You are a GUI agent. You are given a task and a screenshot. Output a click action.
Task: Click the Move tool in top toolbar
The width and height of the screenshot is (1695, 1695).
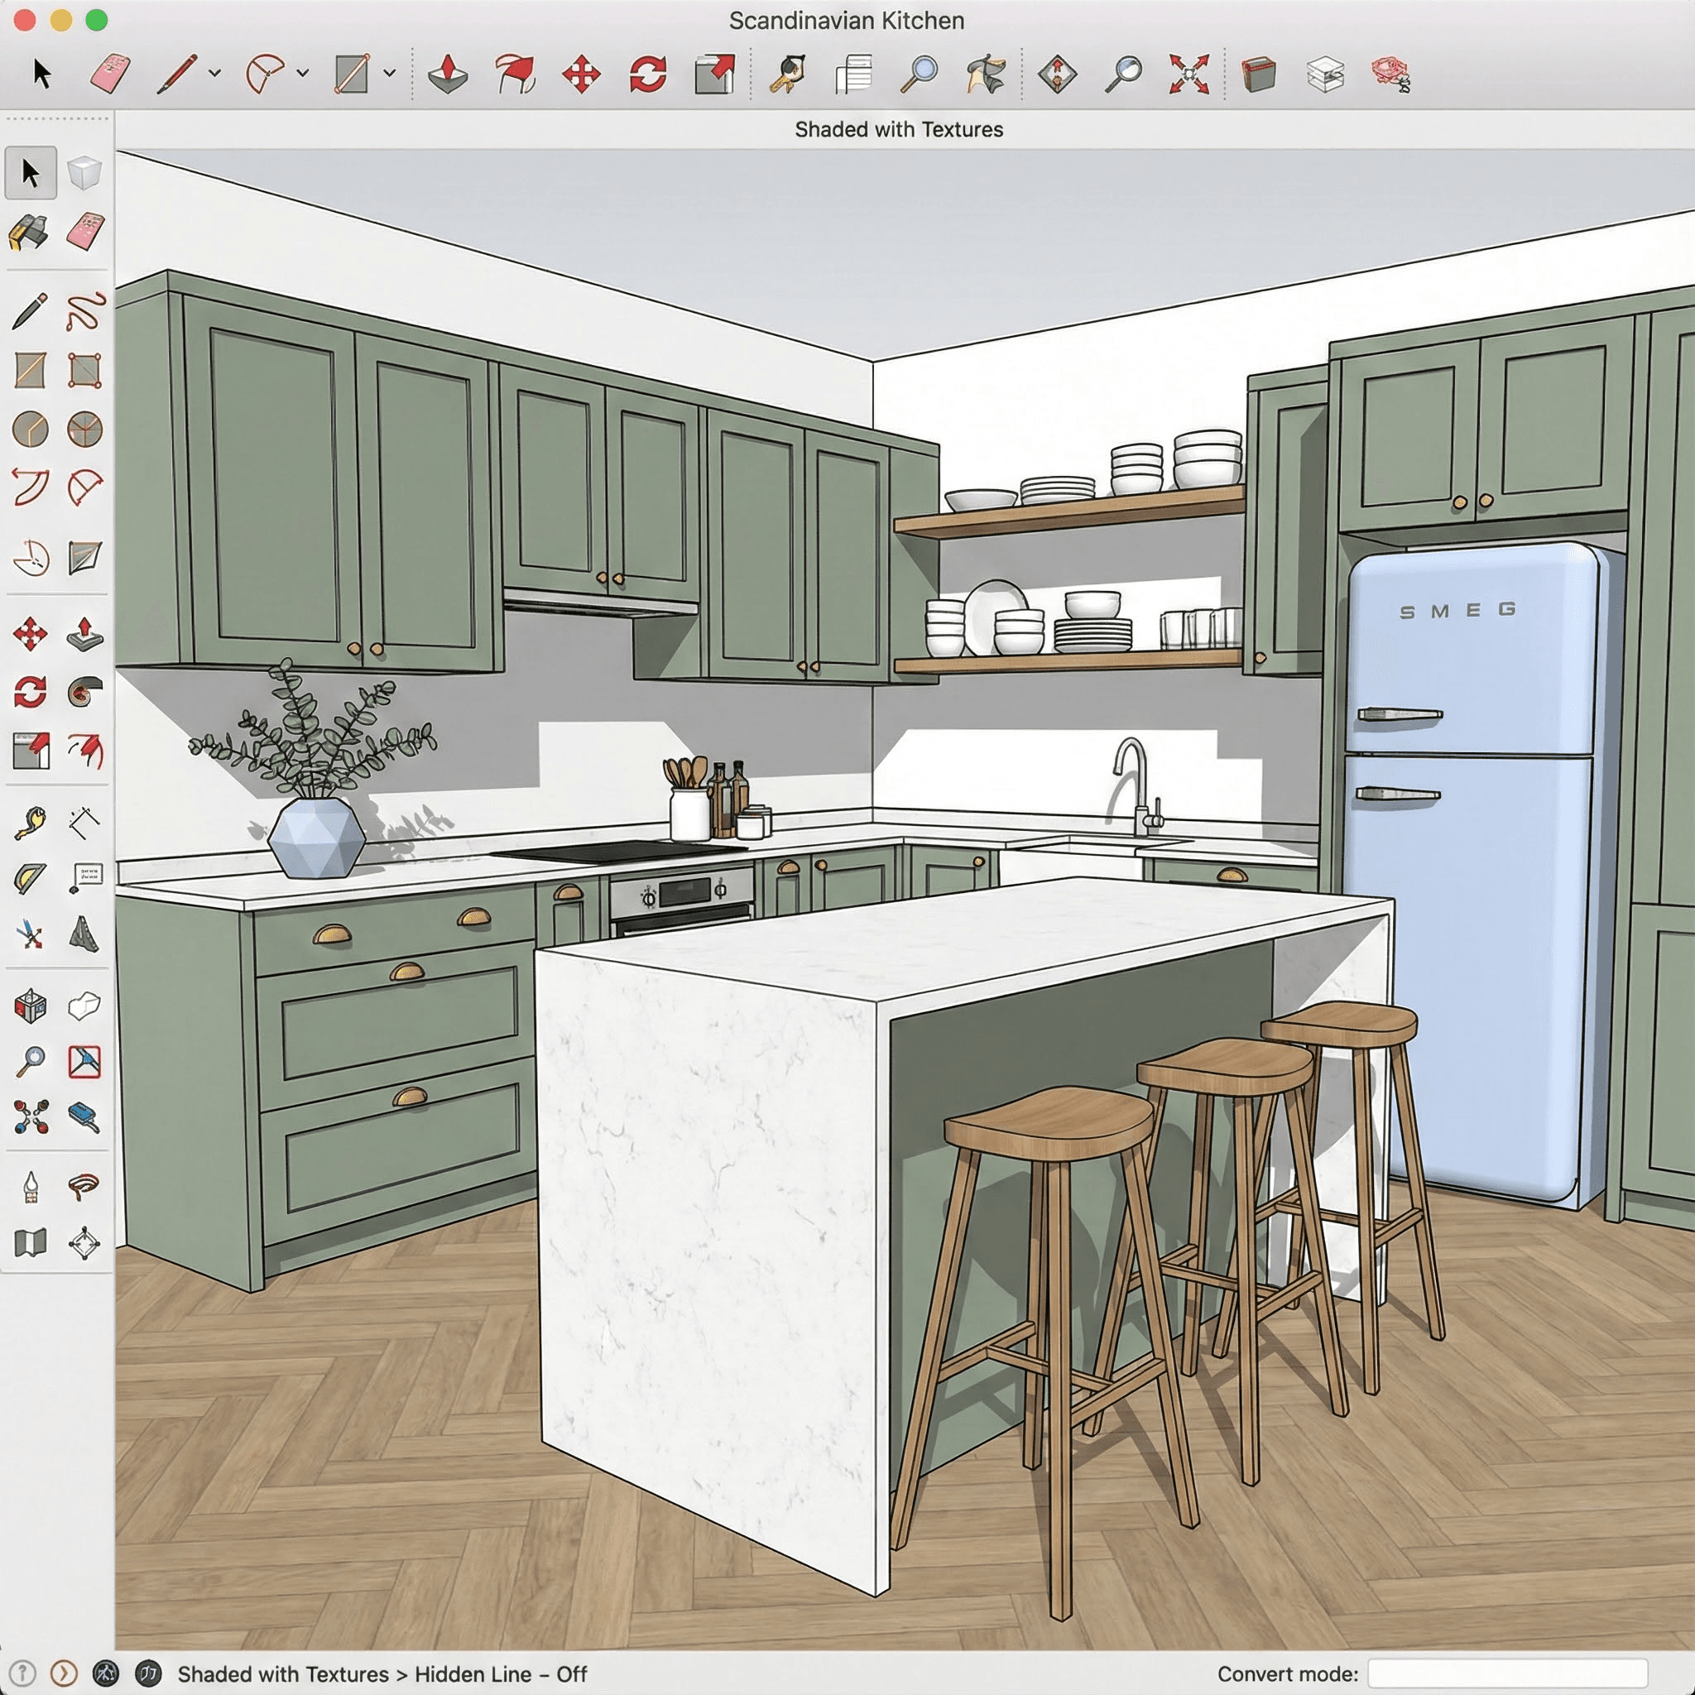point(581,74)
